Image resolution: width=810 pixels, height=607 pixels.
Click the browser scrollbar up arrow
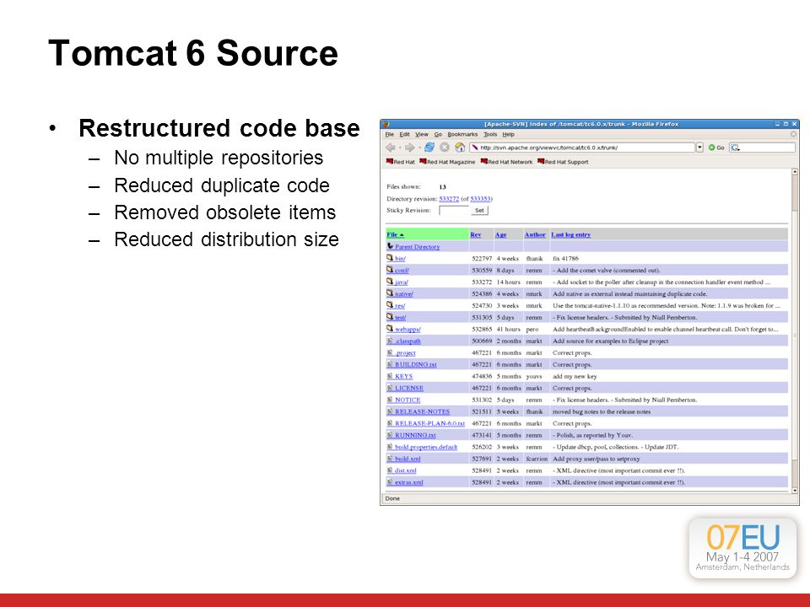tap(795, 171)
